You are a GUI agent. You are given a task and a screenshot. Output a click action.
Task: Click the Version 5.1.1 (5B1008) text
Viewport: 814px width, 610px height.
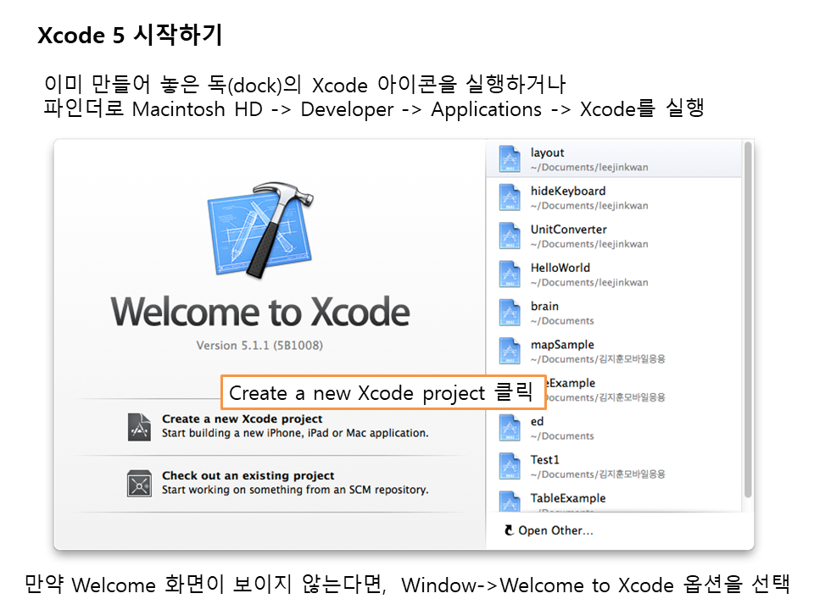tap(259, 346)
